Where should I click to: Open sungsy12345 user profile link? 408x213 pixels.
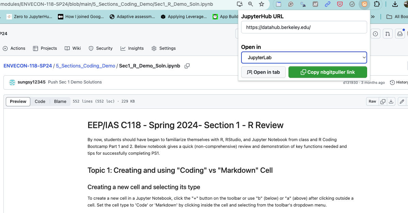[x=31, y=82]
